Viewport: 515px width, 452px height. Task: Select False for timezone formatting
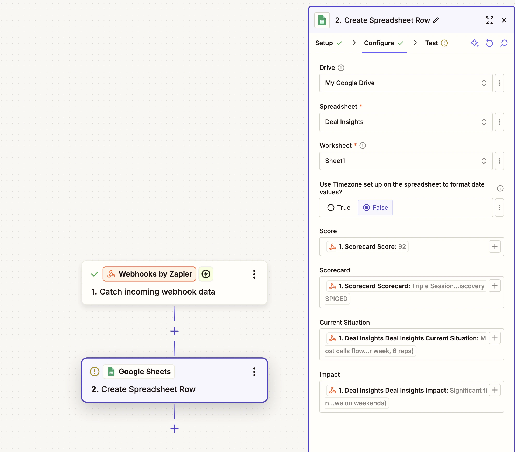pos(375,208)
